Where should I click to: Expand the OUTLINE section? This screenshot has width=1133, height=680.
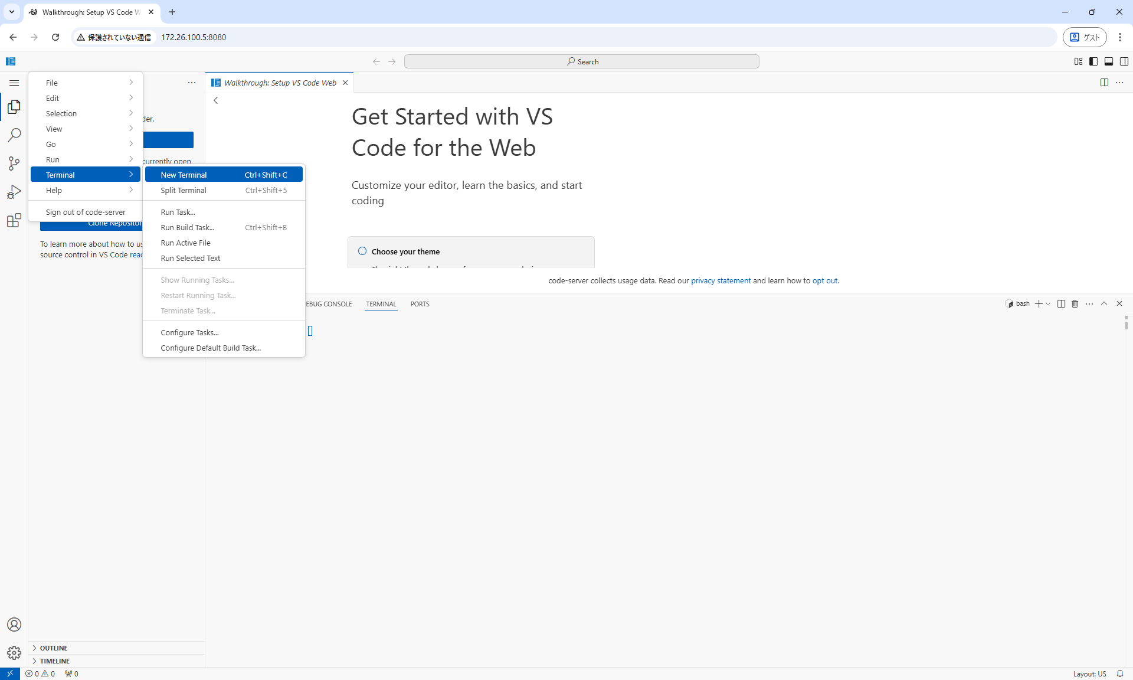point(116,648)
